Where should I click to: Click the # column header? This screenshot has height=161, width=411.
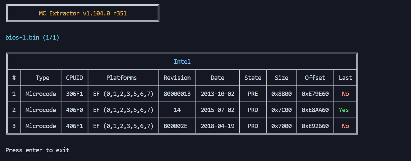tap(14, 78)
